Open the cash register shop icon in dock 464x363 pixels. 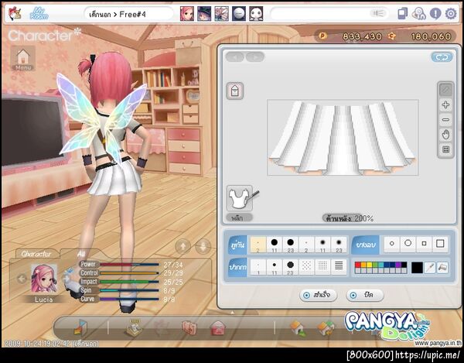(x=134, y=328)
